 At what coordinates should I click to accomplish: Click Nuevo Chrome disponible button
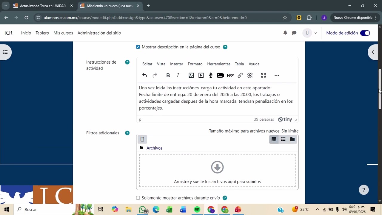pyautogui.click(x=355, y=18)
